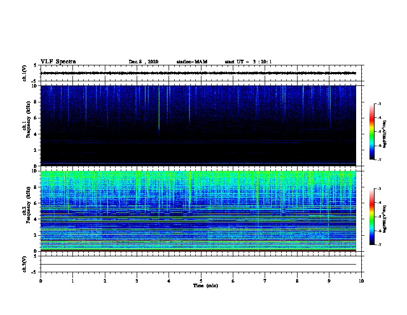Click ch.1 colorbar value "-3"

(379, 103)
